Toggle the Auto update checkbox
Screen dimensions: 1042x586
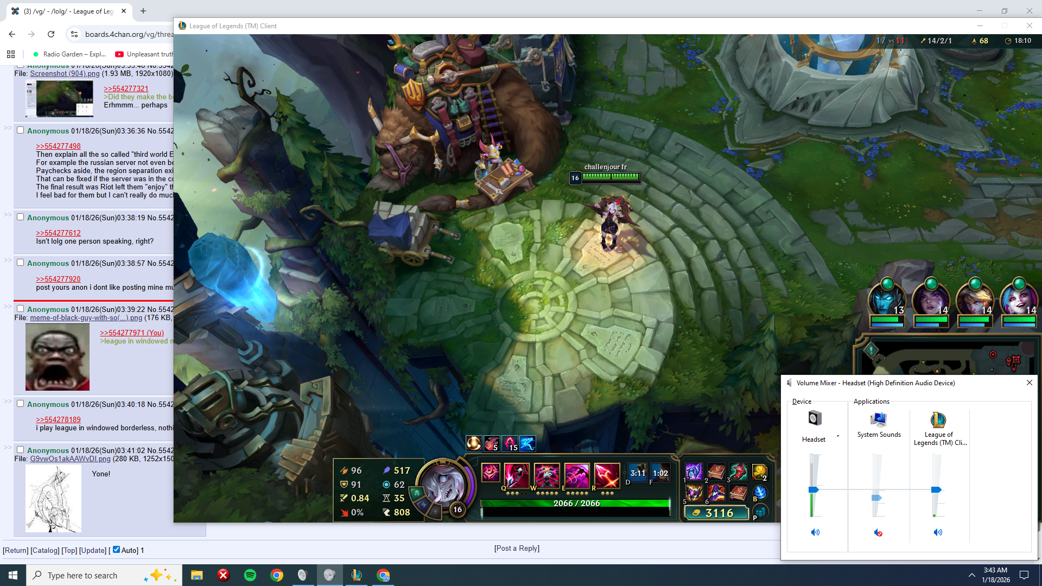pyautogui.click(x=116, y=550)
